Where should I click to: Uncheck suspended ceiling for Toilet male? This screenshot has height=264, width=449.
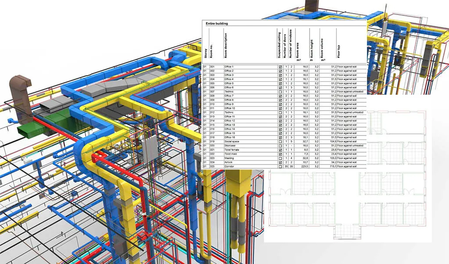point(280,154)
